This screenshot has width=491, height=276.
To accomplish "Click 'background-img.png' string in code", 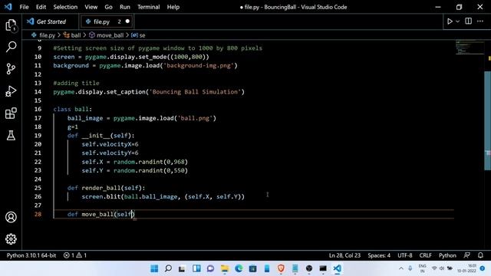I will point(199,66).
